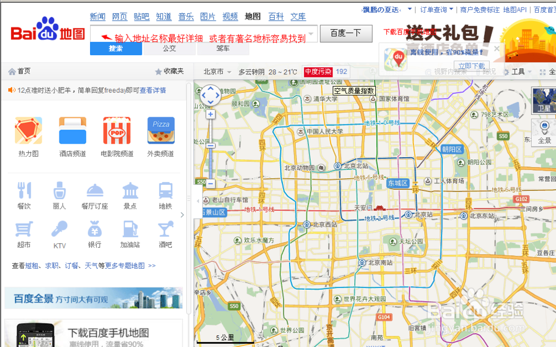The width and height of the screenshot is (556, 347).
Task: Click the Baidu 地图 logo
Action: click(47, 29)
